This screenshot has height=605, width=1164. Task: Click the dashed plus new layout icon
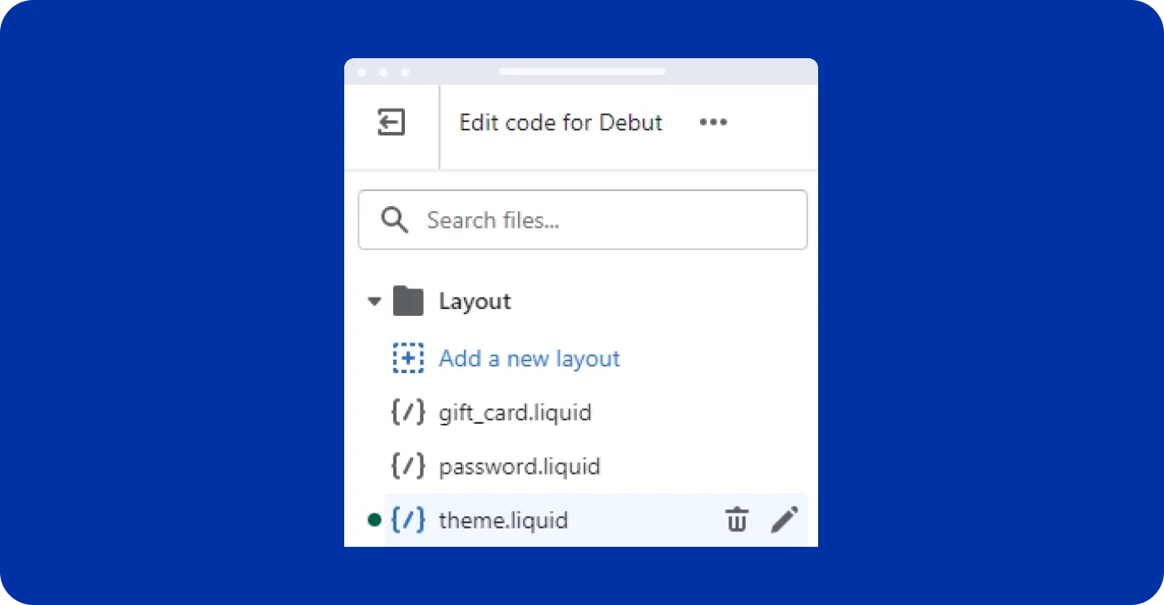(x=408, y=358)
